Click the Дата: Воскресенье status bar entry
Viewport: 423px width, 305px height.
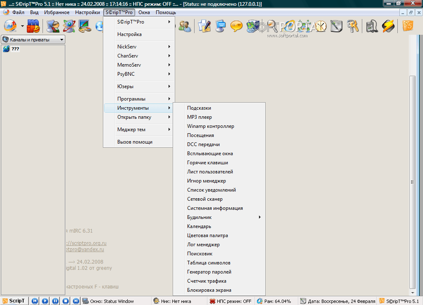point(338,301)
